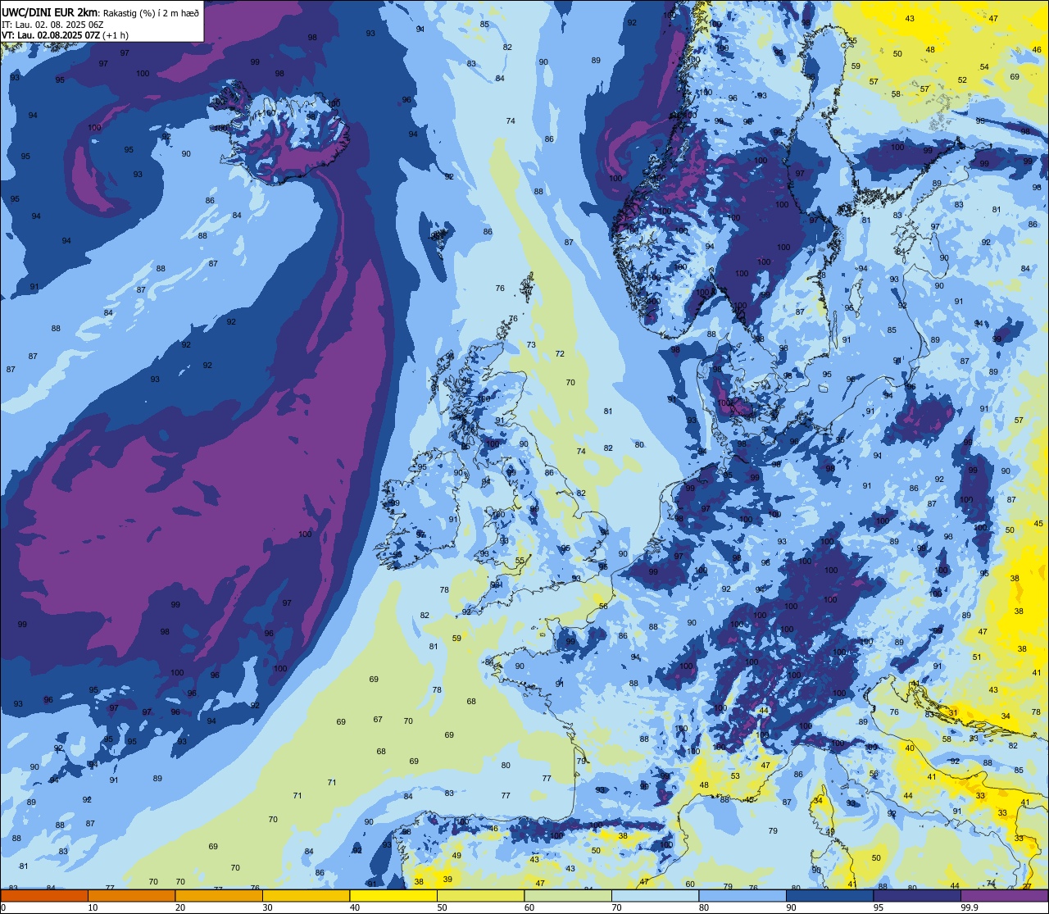Click the humidity value '53' on map
The image size is (1049, 914).
pos(735,776)
